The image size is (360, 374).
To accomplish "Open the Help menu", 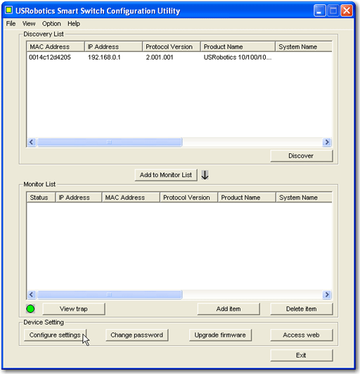I will coord(74,24).
